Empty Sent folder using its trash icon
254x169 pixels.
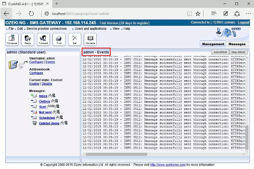[58, 106]
